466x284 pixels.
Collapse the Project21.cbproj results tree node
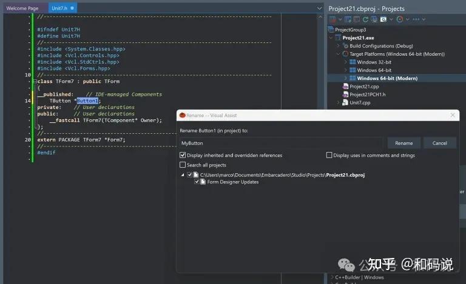pos(183,175)
